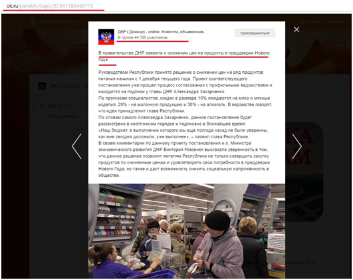Click the Русский language selector
The width and height of the screenshot is (353, 280).
pos(313,22)
